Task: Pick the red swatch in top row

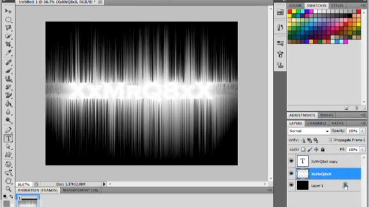Action: tap(289, 11)
